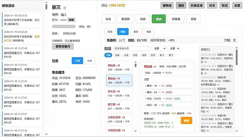
Task: Filter equipment by 头盔 chip
Action: [126, 55]
